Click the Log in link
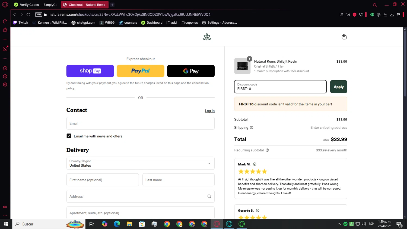The height and width of the screenshot is (229, 407). pos(210,111)
